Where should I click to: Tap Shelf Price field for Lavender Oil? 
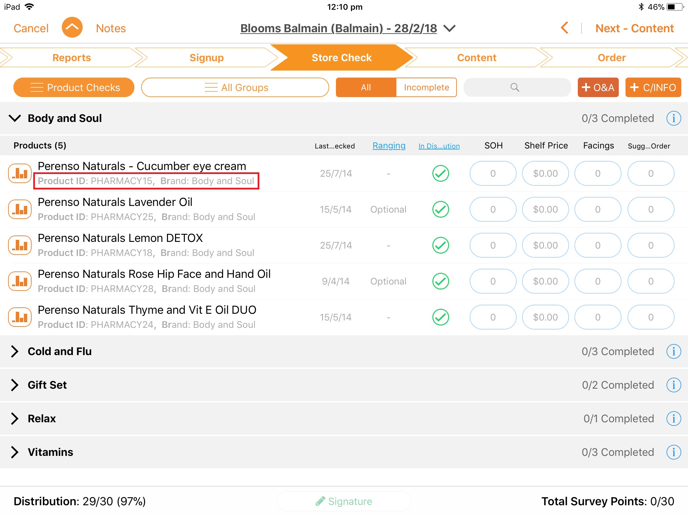pyautogui.click(x=545, y=209)
